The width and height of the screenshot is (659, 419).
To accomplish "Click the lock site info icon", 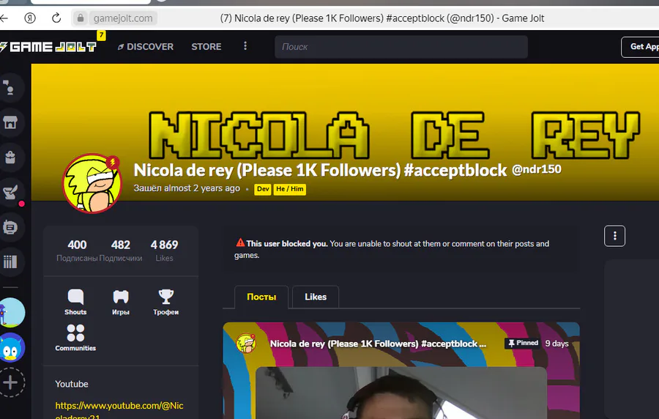I will click(81, 18).
